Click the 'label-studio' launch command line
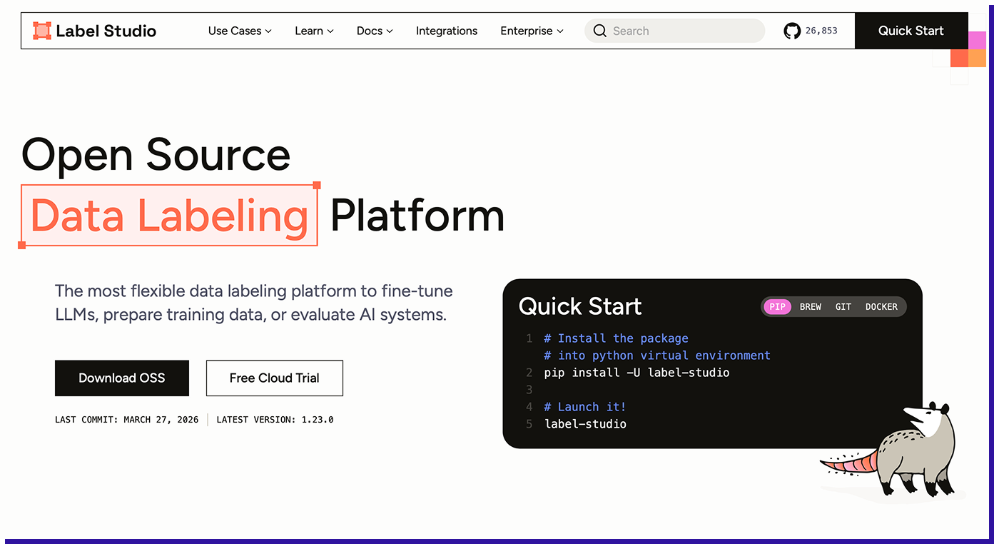The width and height of the screenshot is (994, 544). coord(585,424)
